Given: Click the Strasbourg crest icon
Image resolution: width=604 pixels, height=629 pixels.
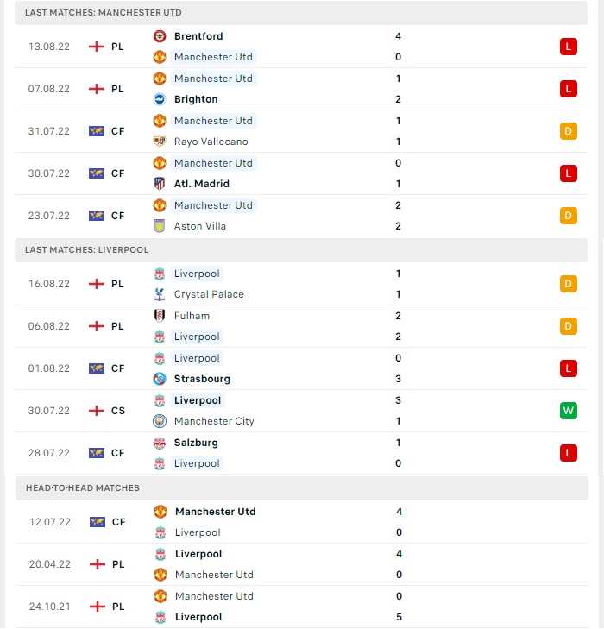Looking at the screenshot, I should [160, 379].
